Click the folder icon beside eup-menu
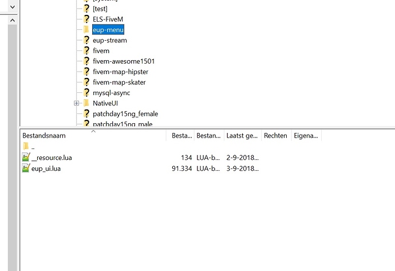This screenshot has height=271, width=395. 86,29
